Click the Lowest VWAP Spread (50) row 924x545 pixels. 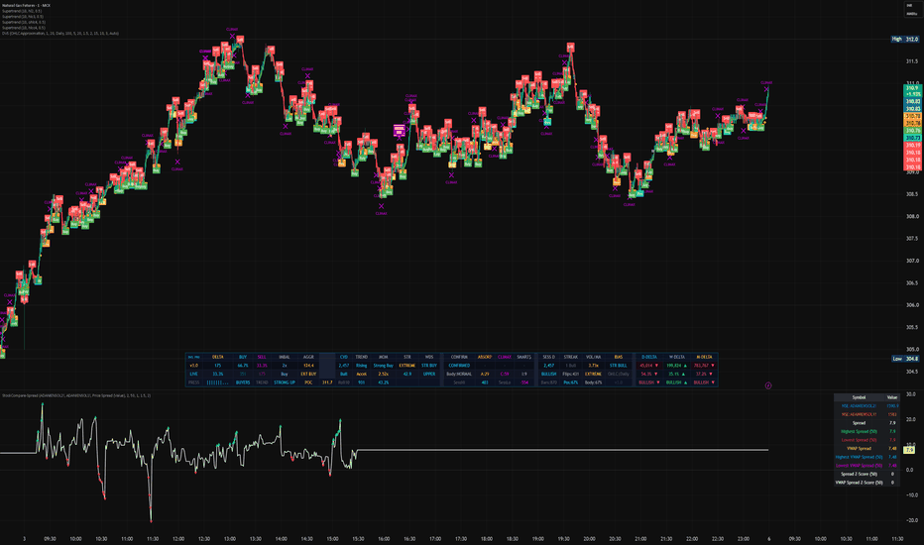(x=866, y=466)
